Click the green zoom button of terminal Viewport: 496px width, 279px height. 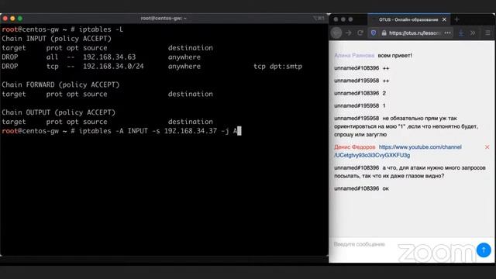(x=20, y=19)
